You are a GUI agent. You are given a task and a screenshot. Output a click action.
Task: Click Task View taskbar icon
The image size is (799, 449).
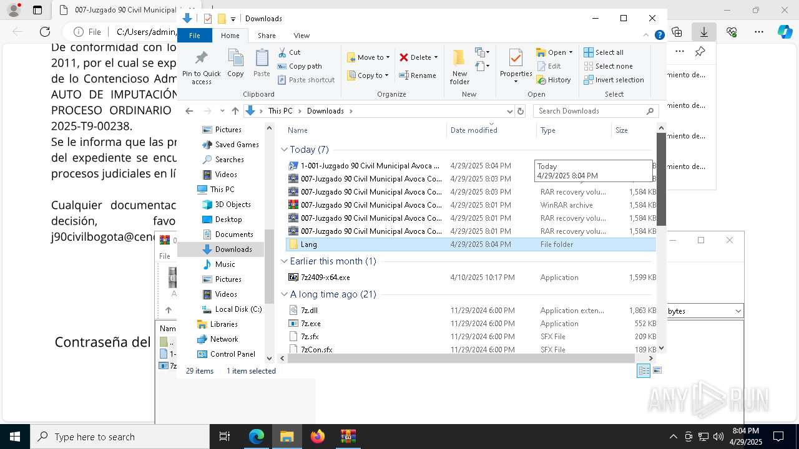[225, 437]
